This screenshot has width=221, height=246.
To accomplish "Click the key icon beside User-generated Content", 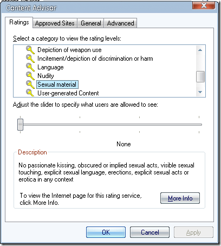I will [x=30, y=93].
